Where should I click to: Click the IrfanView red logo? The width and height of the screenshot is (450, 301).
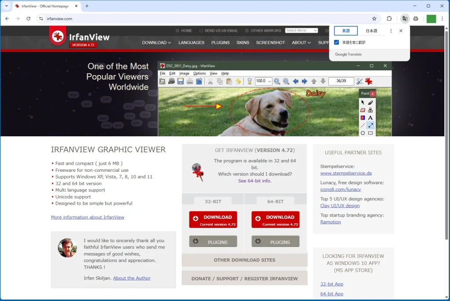pyautogui.click(x=58, y=36)
